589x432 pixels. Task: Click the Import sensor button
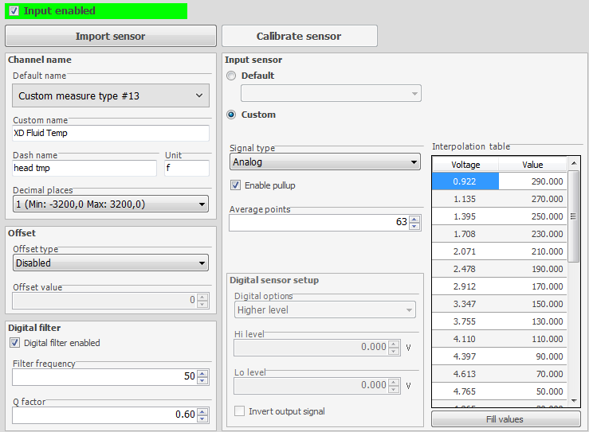(x=110, y=36)
